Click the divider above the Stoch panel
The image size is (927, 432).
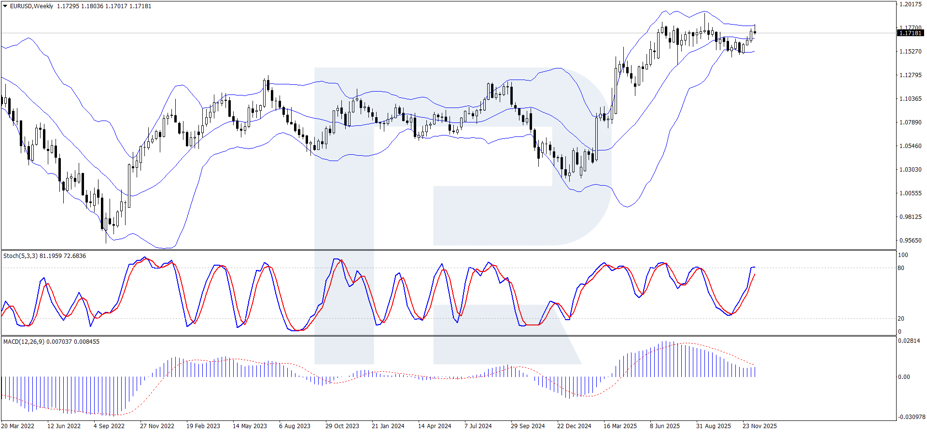(448, 250)
